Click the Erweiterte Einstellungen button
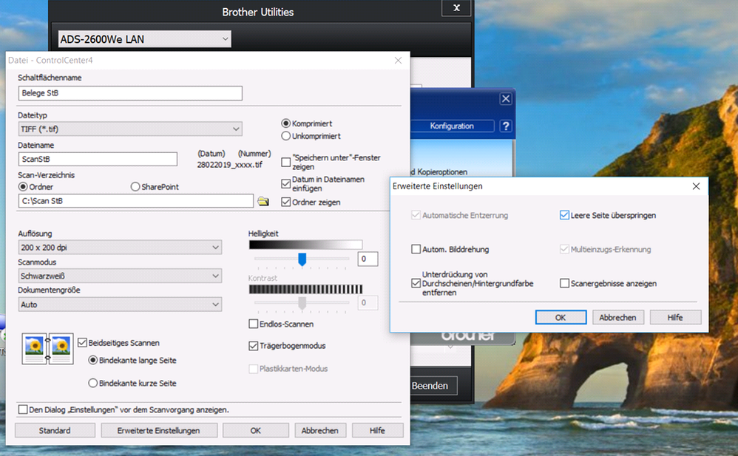This screenshot has width=738, height=456. coord(159,431)
